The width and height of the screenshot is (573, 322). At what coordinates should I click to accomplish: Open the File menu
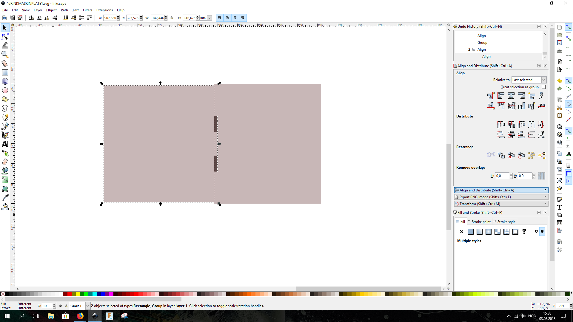click(5, 10)
